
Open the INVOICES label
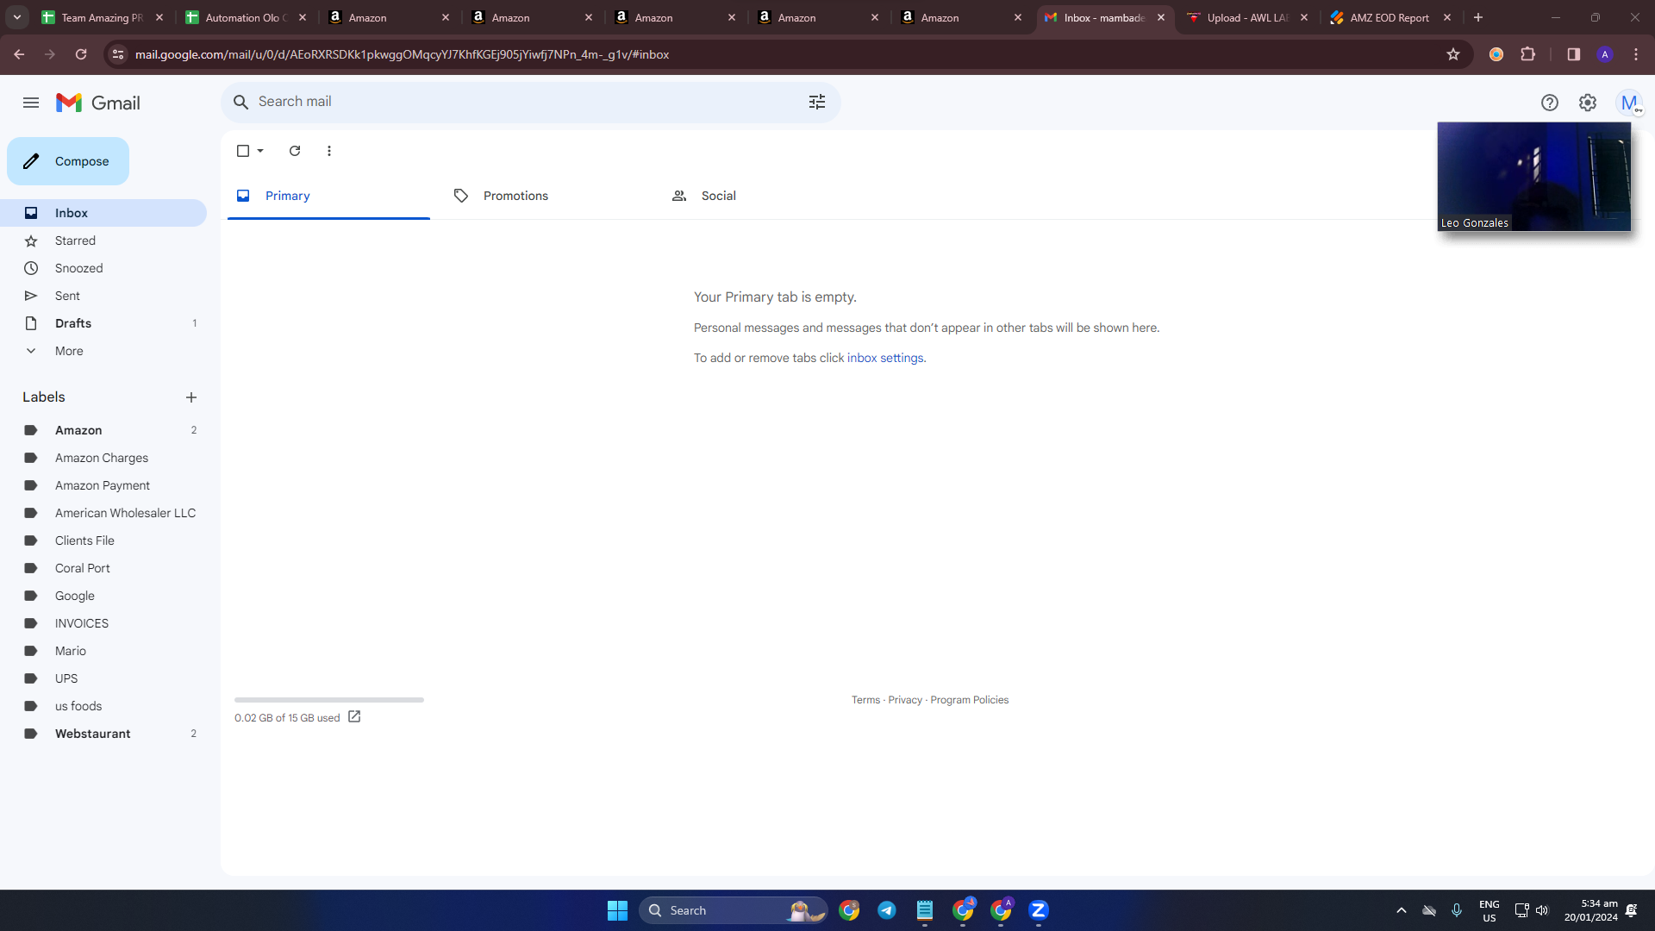click(103, 623)
